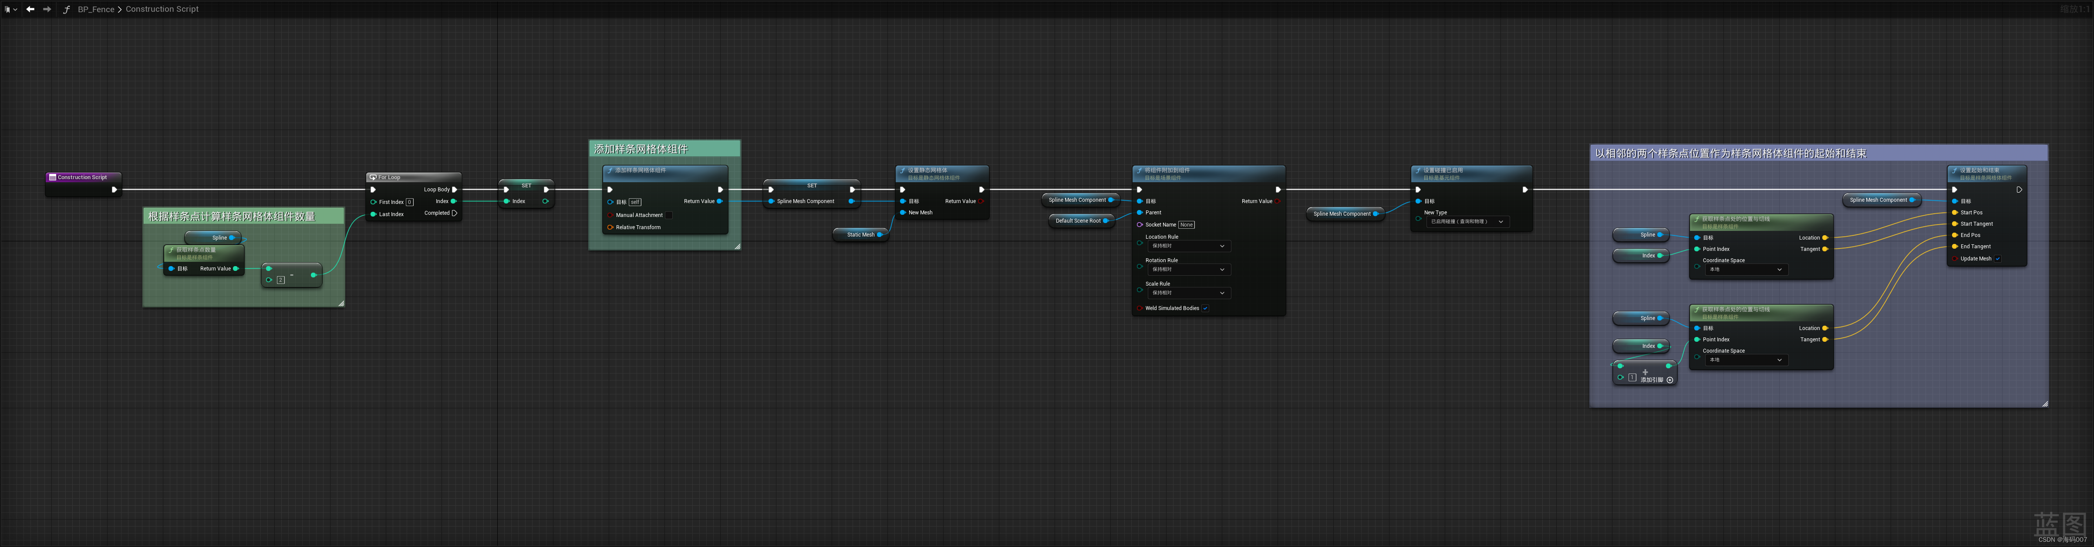This screenshot has width=2094, height=547.
Task: Click BP_Fence in the breadcrumb
Action: 96,9
